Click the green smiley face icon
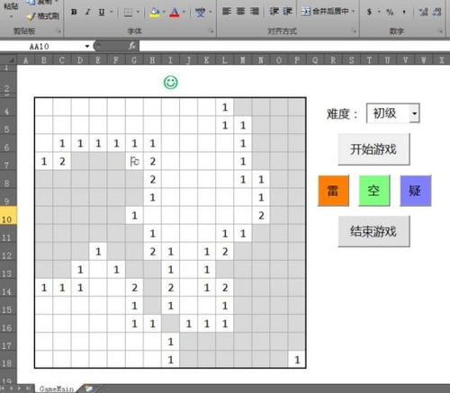The height and width of the screenshot is (393, 450). tap(171, 82)
